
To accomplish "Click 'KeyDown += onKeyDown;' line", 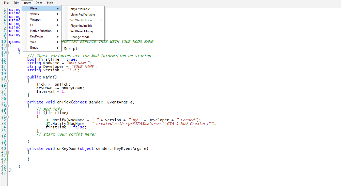I will 60,88.
